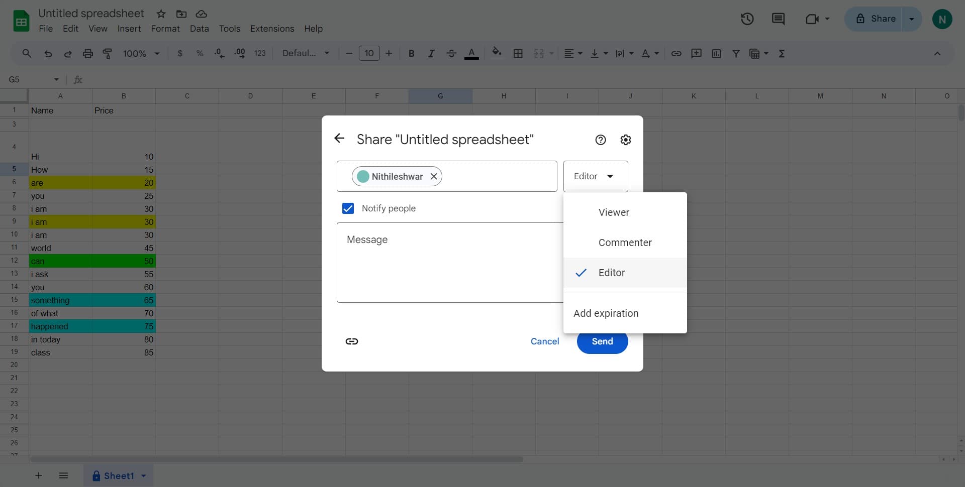Remove Nithileshwar chip with the X icon

(x=434, y=177)
